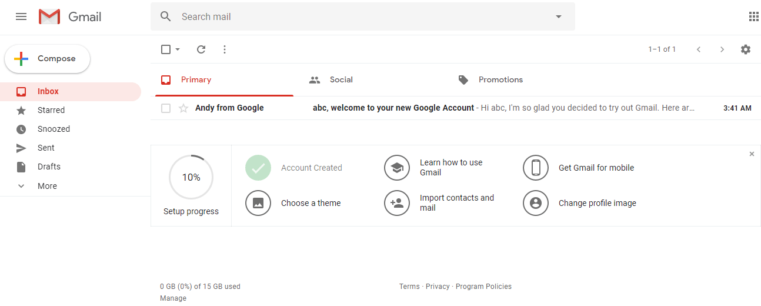
Task: Click the Change profile image icon
Action: (536, 203)
